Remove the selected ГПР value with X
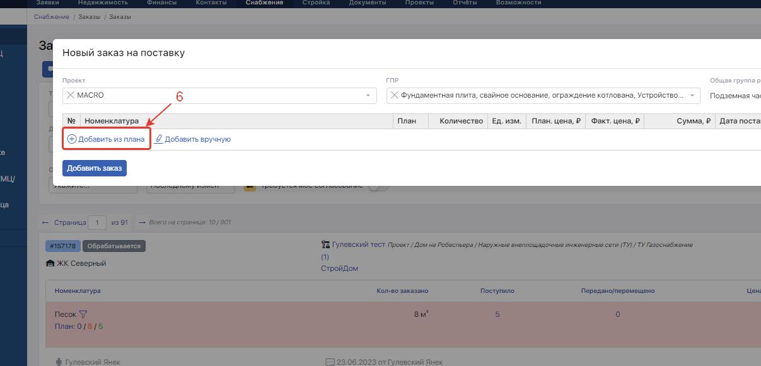 click(x=394, y=95)
